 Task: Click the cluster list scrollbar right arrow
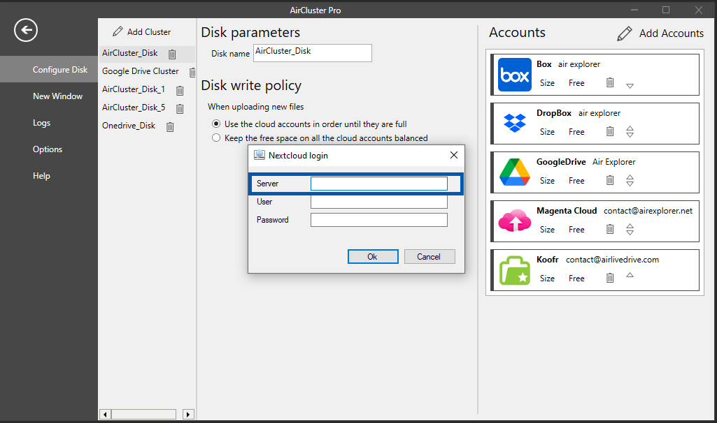[188, 415]
